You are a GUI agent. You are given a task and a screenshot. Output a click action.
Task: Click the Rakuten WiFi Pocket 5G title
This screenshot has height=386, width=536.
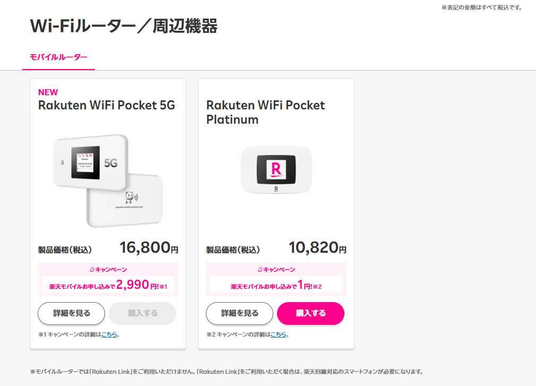click(107, 105)
